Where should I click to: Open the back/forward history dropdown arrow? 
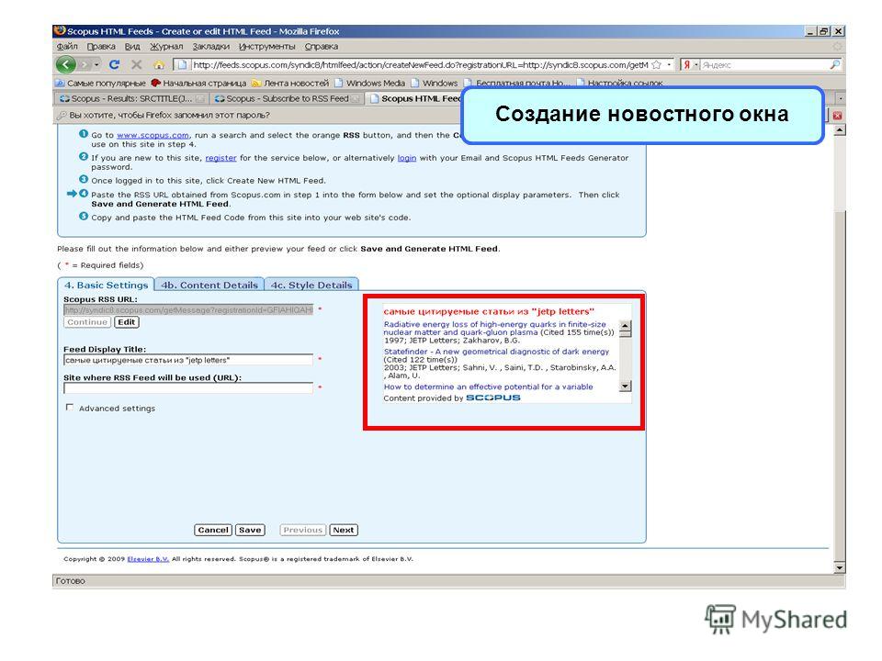[x=96, y=65]
